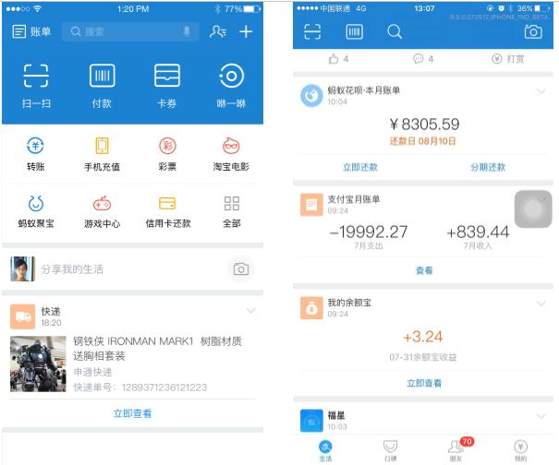The image size is (559, 465).
Task: Expand chevron on 蚂蚁花呗 card
Action: click(x=541, y=91)
